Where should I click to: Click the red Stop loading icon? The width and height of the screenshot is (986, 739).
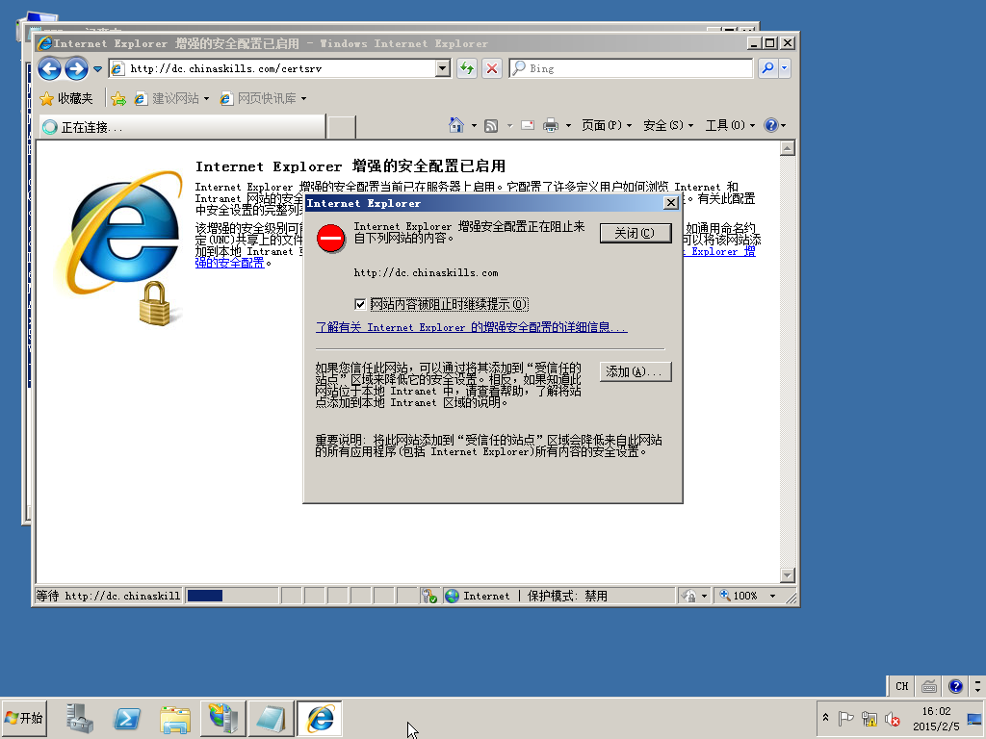(492, 68)
